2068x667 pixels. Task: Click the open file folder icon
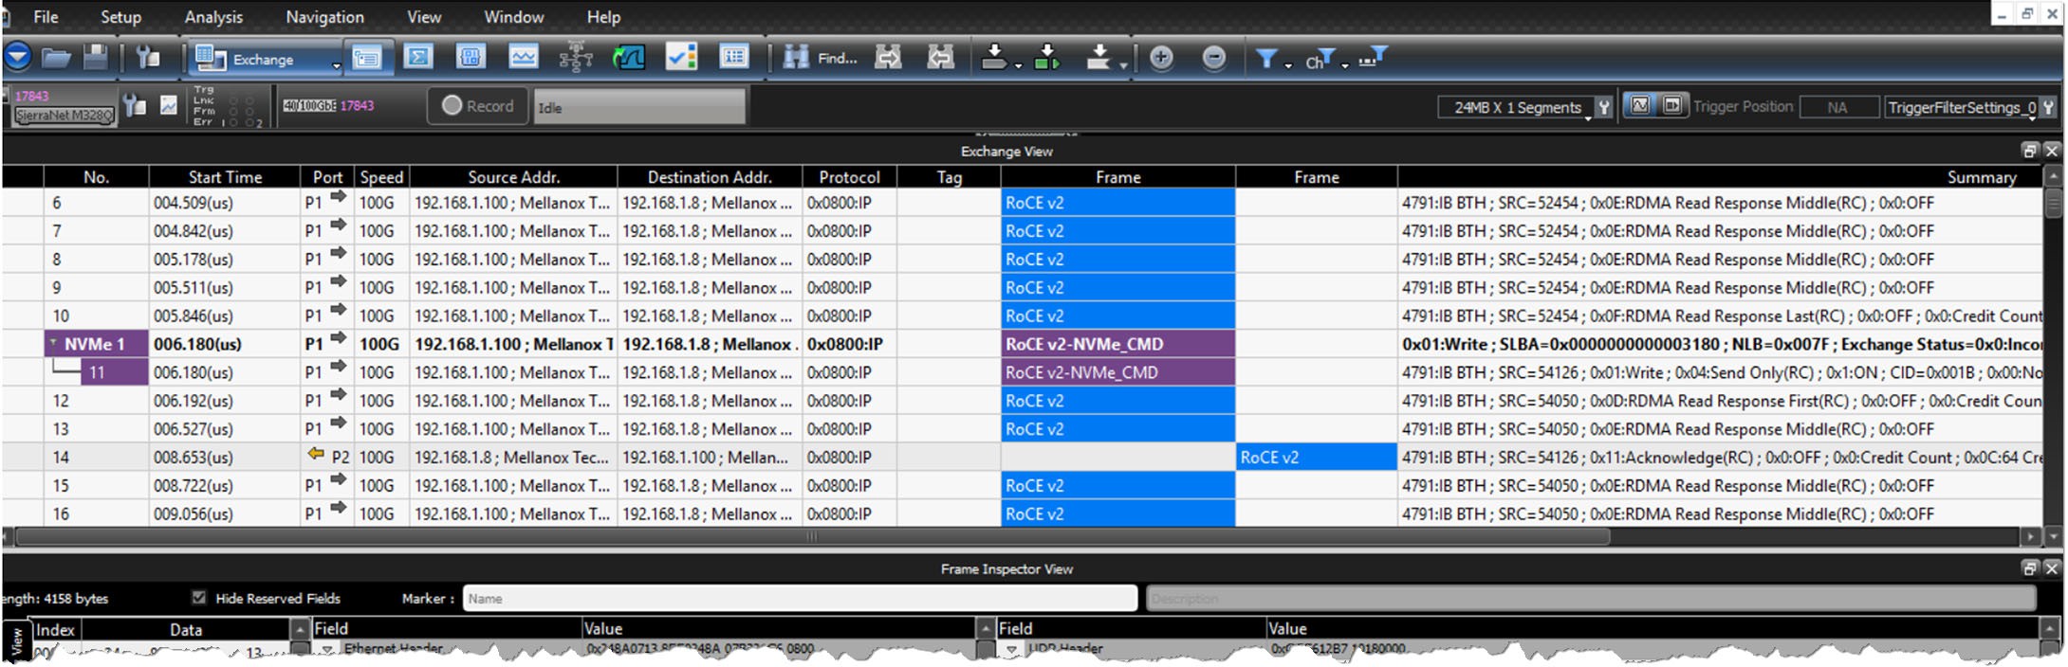tap(57, 59)
